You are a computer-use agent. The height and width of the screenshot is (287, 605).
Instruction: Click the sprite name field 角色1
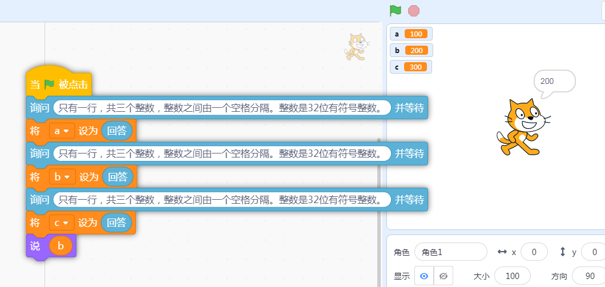point(451,252)
